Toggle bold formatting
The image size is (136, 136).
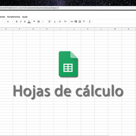point(17,21)
